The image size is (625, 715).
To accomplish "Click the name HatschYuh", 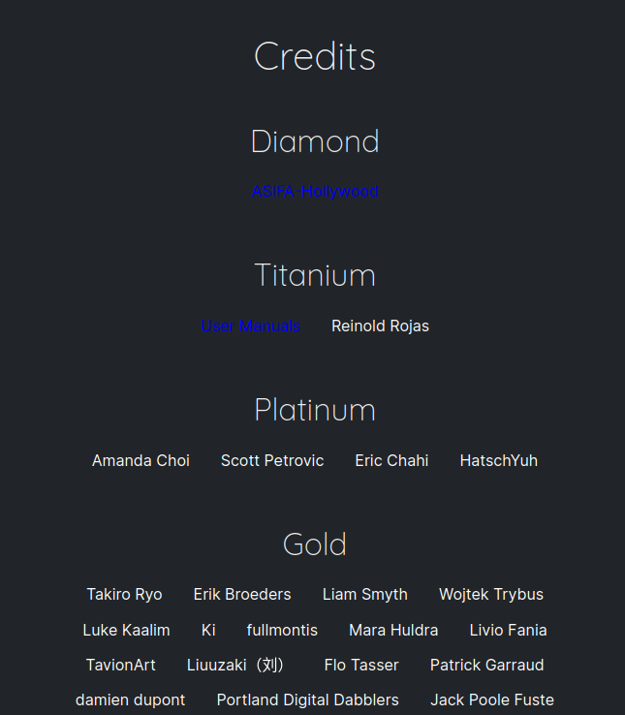I will [499, 460].
